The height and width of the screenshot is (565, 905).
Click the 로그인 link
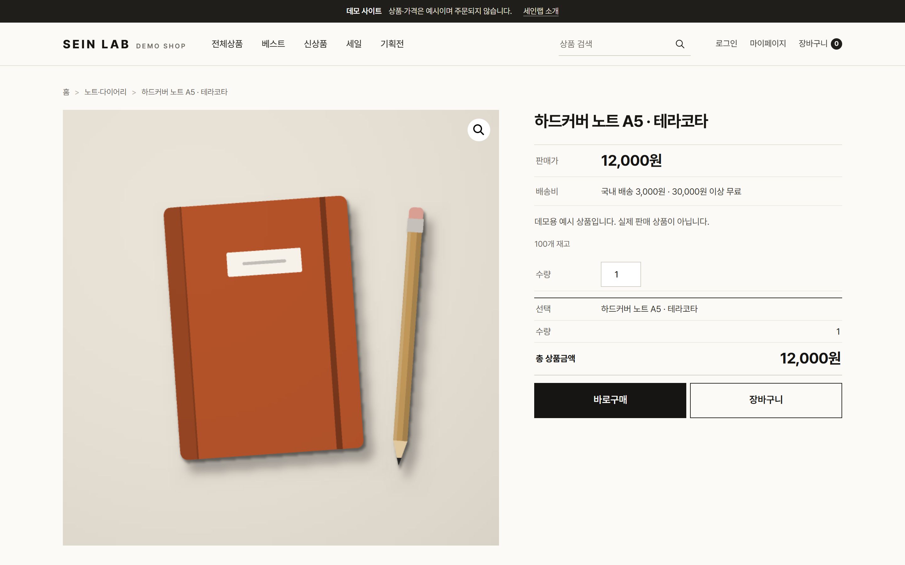(x=726, y=44)
